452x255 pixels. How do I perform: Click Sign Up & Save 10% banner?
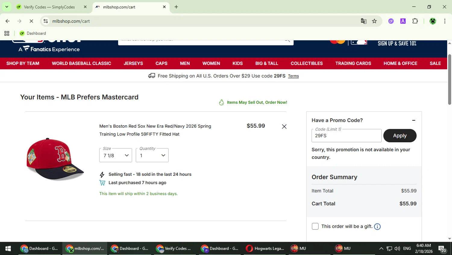point(397,44)
